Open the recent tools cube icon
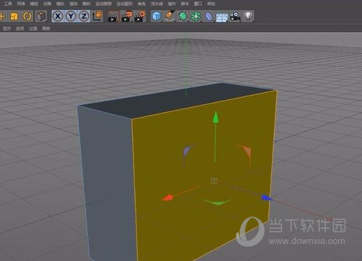Screen dimensions: 362x261 [x=42, y=16]
